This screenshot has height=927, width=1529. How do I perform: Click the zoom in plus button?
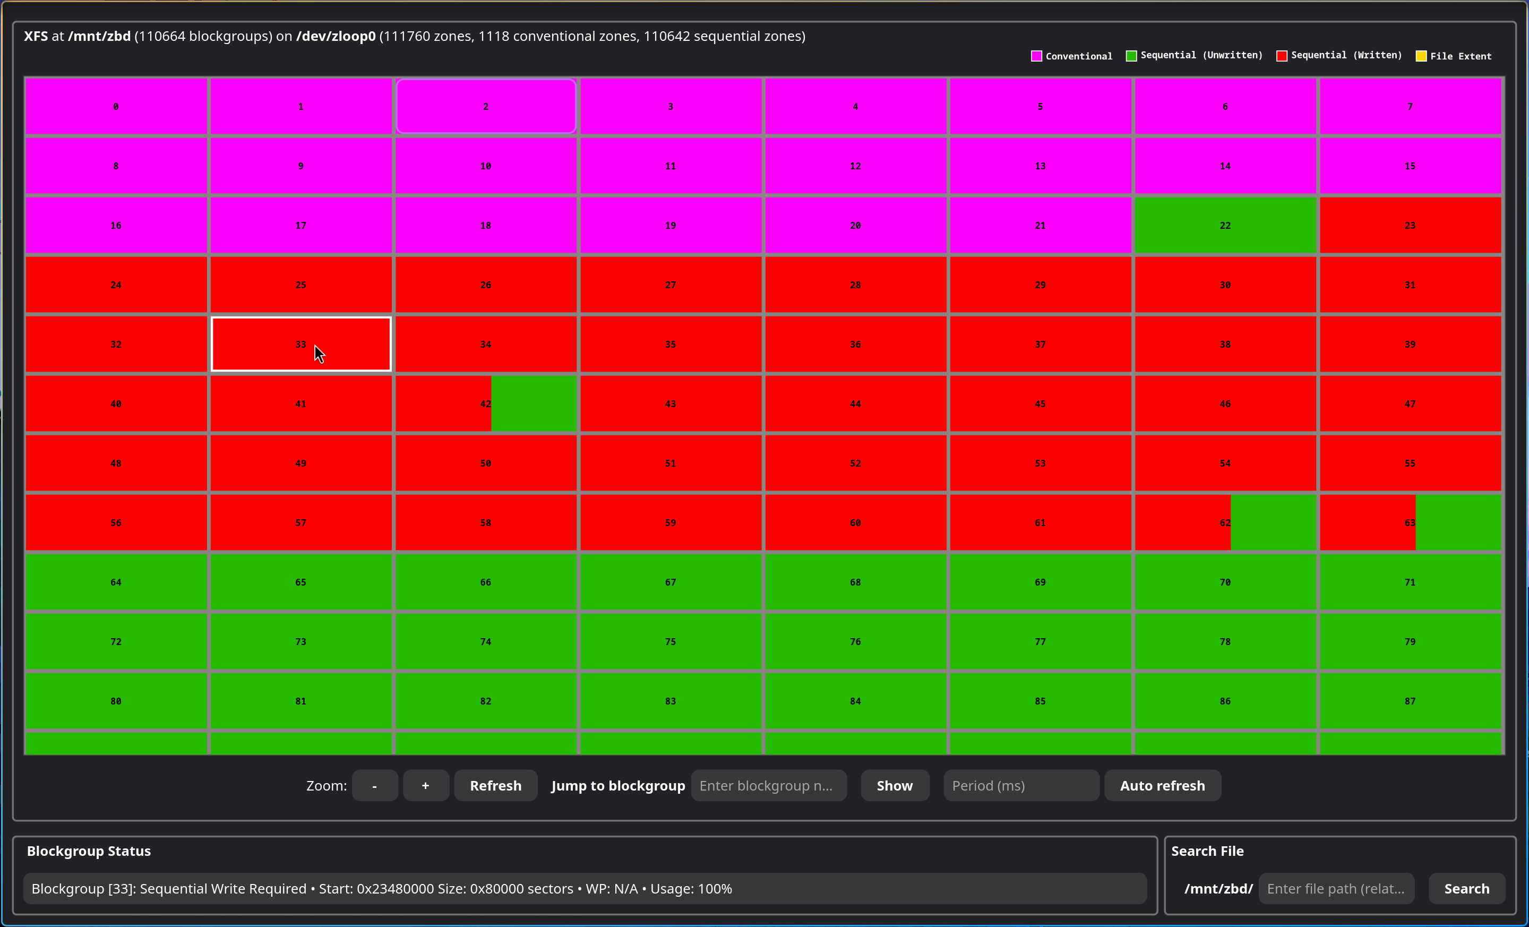[x=426, y=786]
